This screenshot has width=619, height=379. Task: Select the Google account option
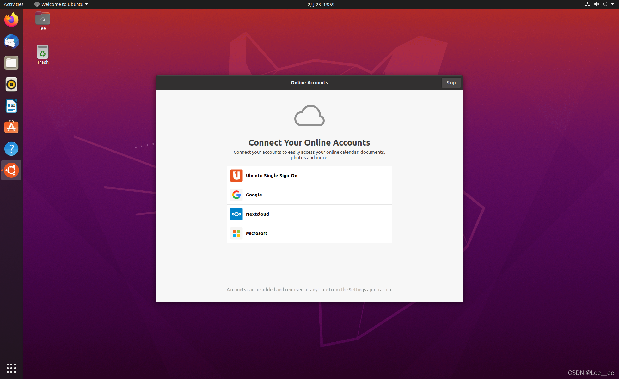pyautogui.click(x=309, y=195)
